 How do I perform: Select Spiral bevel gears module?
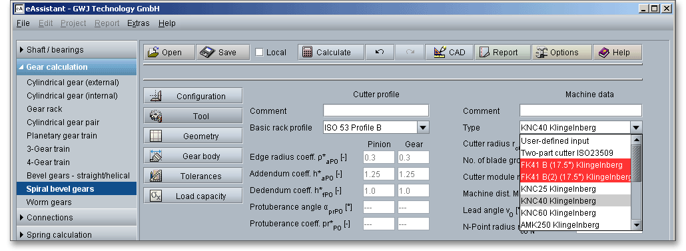76,189
